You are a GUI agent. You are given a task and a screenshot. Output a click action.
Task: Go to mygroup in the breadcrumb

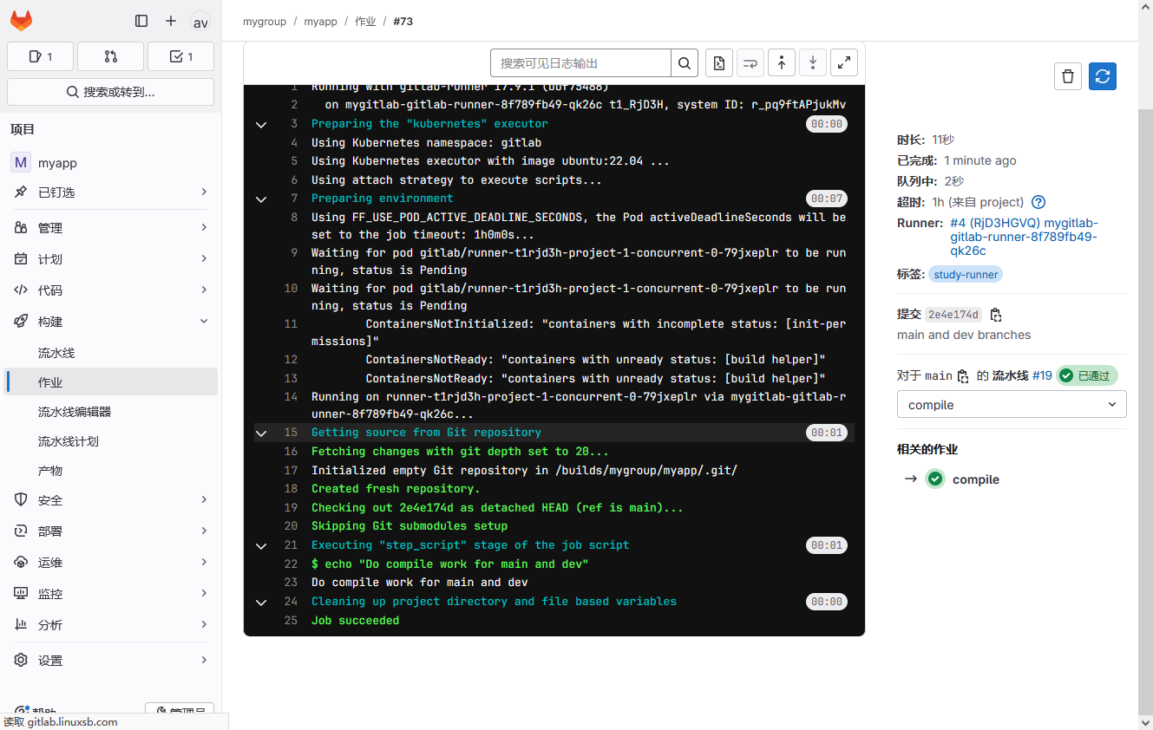coord(265,22)
